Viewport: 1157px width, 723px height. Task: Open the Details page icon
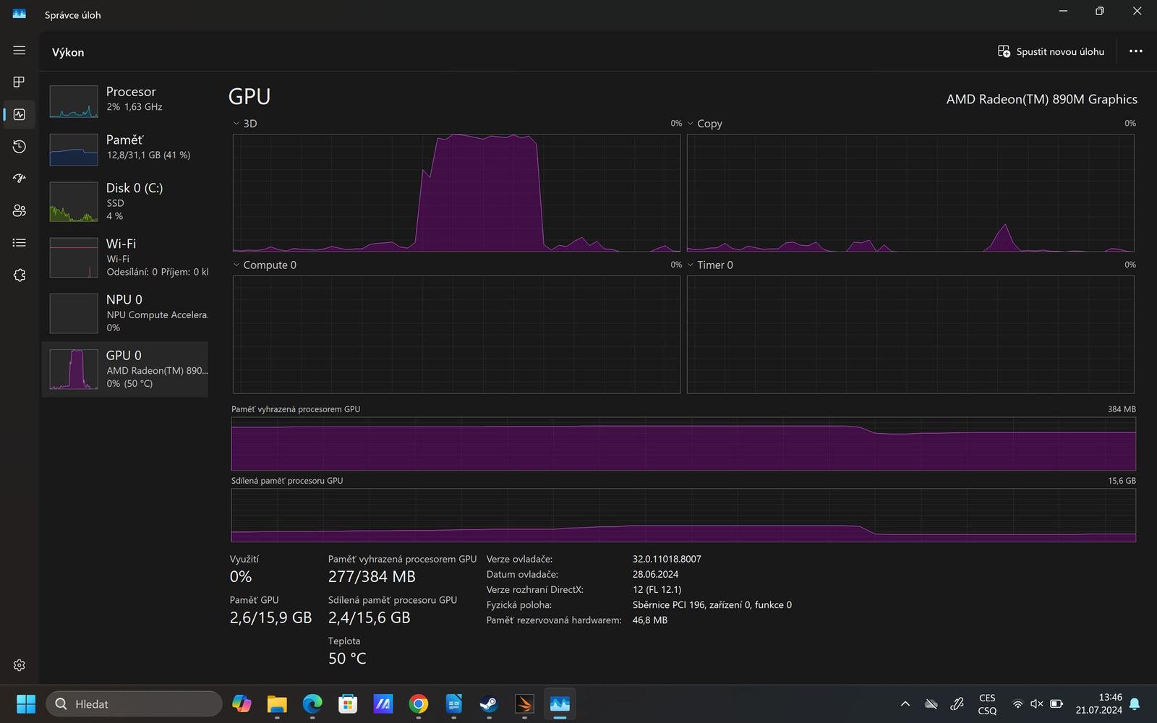tap(20, 243)
